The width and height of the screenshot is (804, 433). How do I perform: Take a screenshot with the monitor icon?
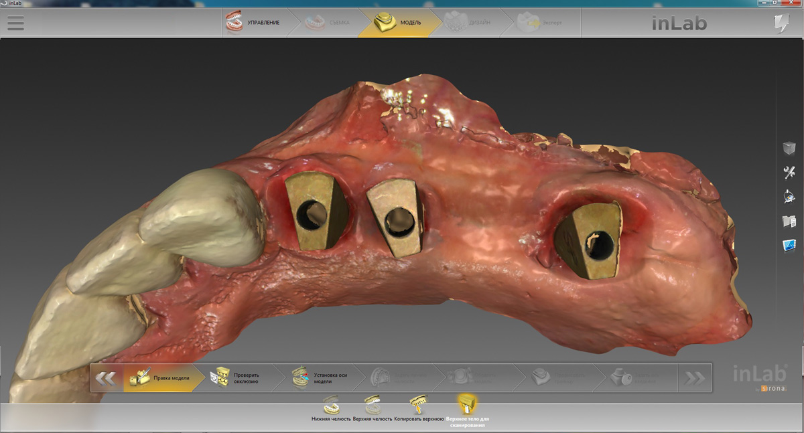pos(789,245)
